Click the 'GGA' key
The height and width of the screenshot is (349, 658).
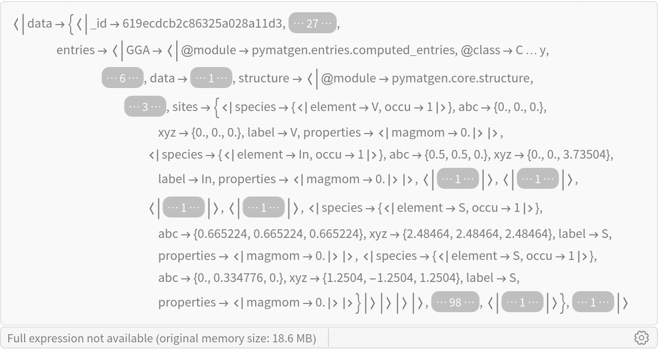point(137,50)
